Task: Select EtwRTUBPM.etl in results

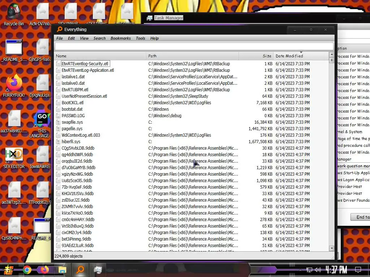Action: point(192,90)
